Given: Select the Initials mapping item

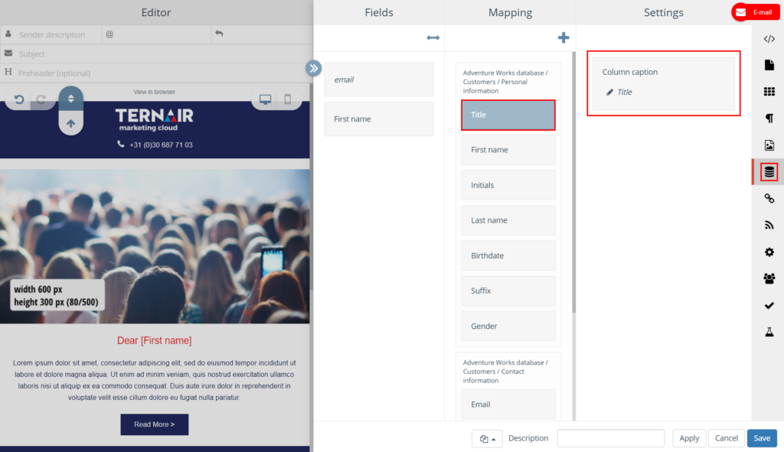Looking at the screenshot, I should click(508, 185).
